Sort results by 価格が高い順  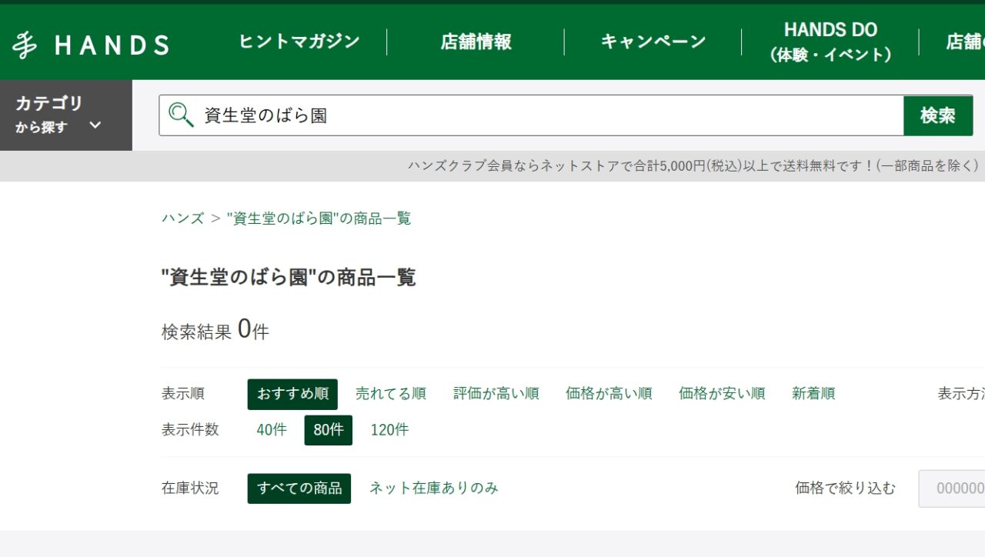pyautogui.click(x=609, y=394)
